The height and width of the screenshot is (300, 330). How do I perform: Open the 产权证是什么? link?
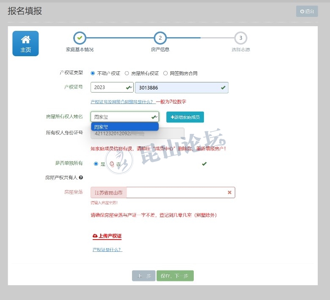pos(107,250)
